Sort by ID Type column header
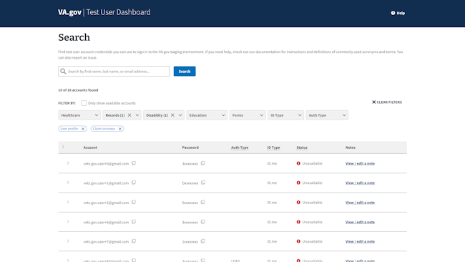465x262 pixels. point(273,147)
